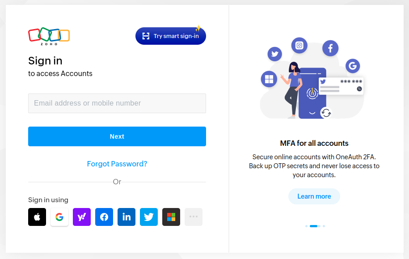Pick the Microsoft sign-in icon
Screen dimensions: 409x259
coord(171,217)
